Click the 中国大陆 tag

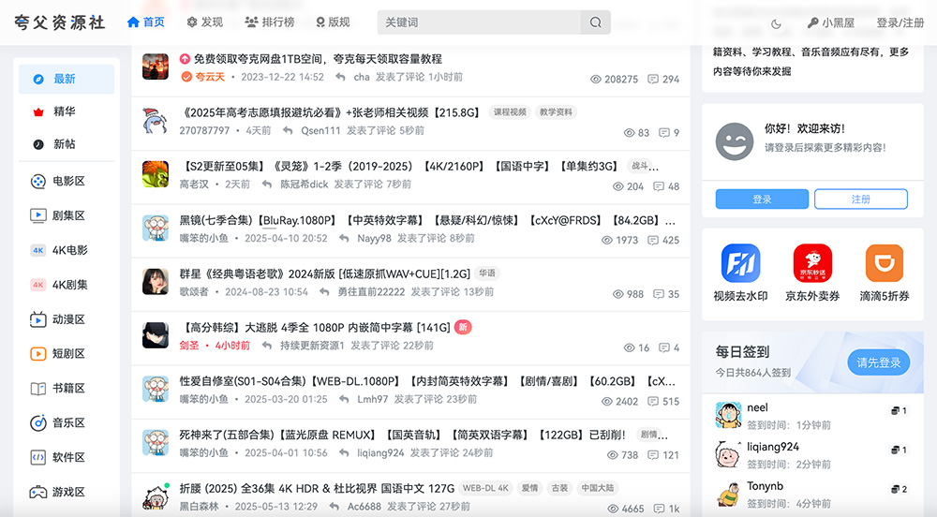click(x=598, y=488)
